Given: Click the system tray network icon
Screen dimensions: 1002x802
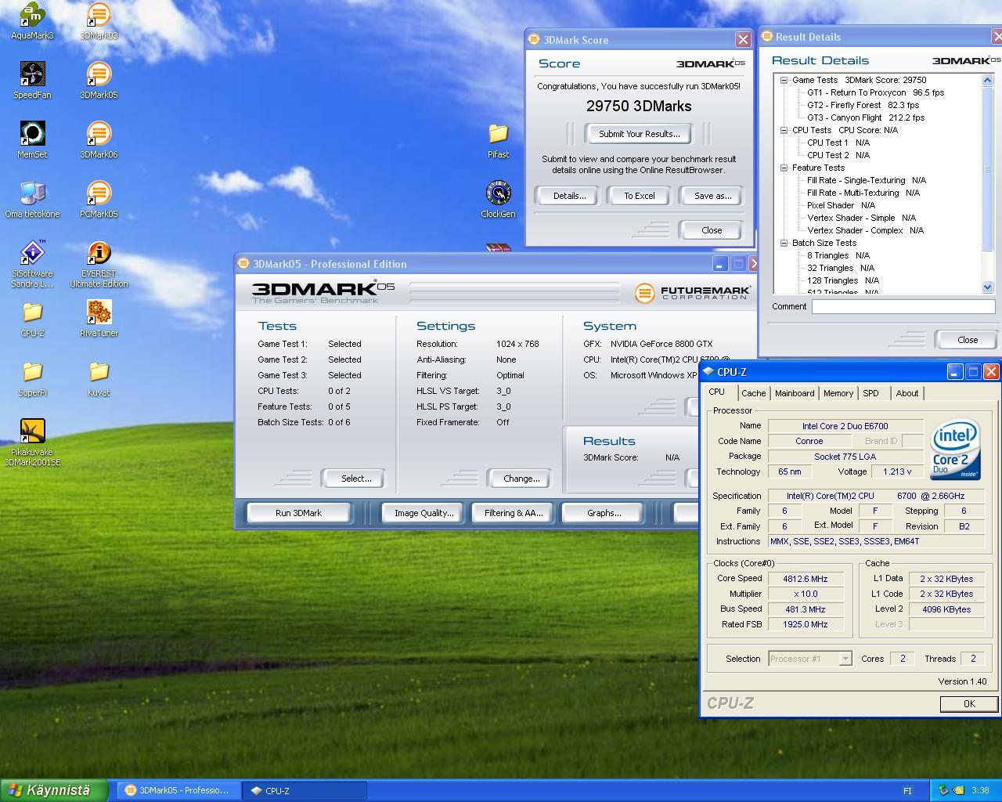Looking at the screenshot, I should pos(944,790).
